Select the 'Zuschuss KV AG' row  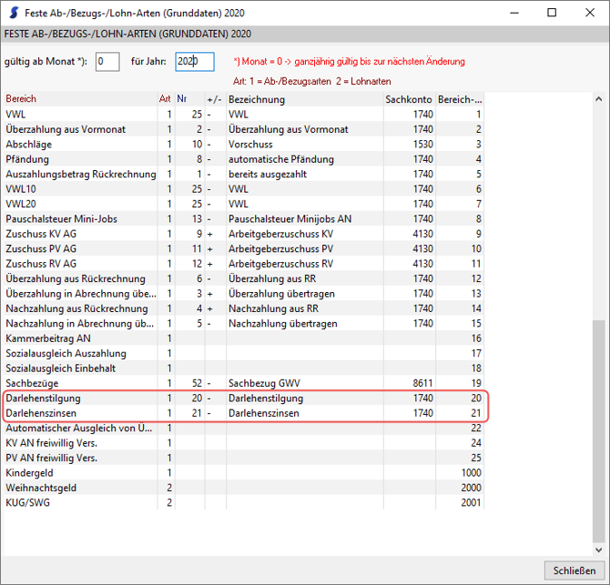pyautogui.click(x=244, y=234)
